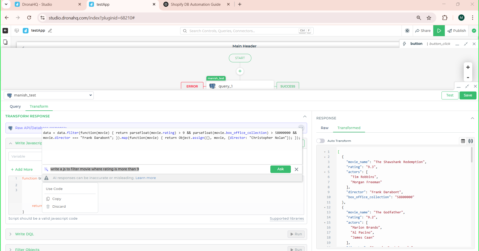Click the AI magic wand icon

click(x=46, y=169)
